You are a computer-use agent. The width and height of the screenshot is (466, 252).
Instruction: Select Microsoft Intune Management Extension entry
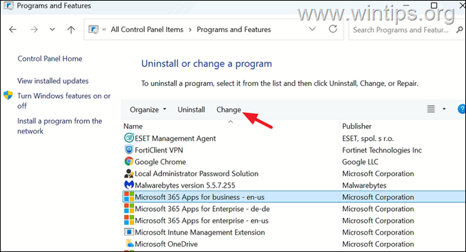200,232
